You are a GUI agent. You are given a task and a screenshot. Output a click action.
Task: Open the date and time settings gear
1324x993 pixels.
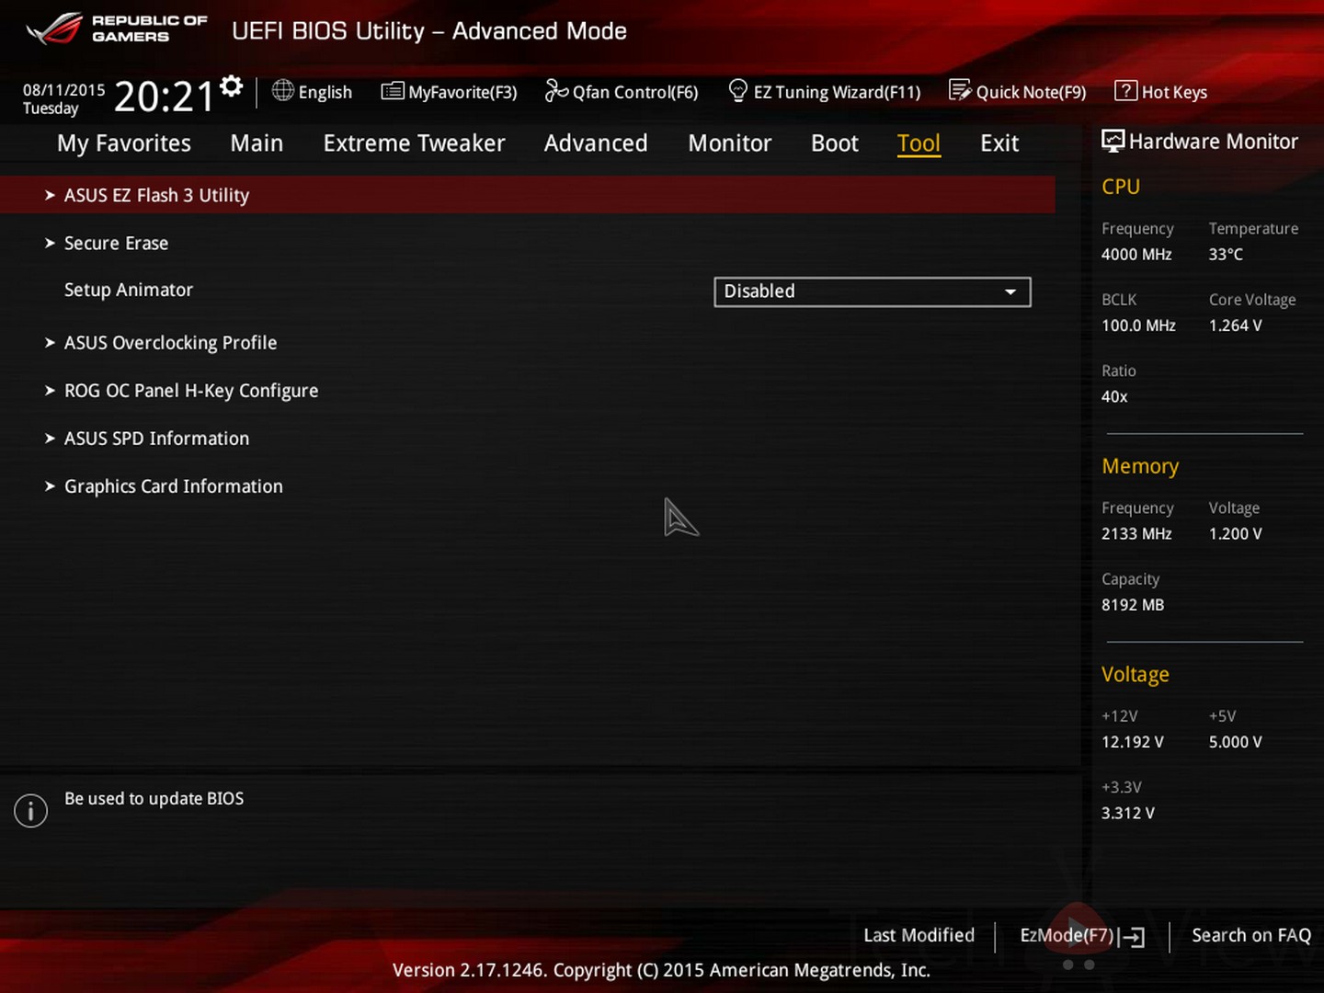point(232,86)
